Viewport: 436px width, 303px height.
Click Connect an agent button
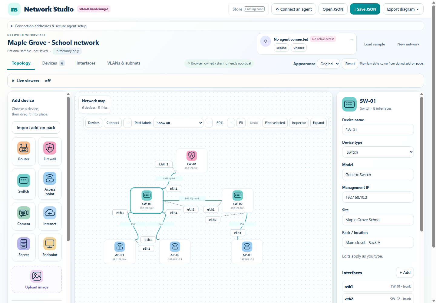[x=294, y=9]
